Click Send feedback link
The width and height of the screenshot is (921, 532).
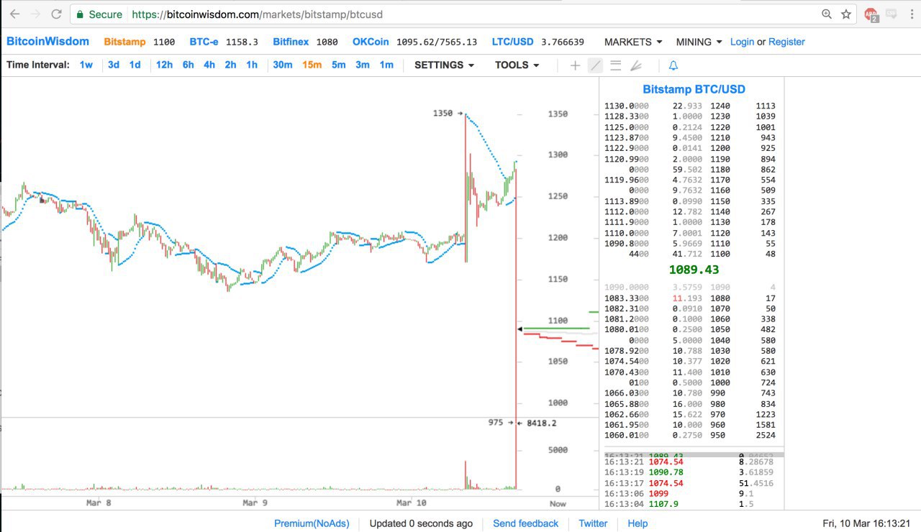coord(525,523)
